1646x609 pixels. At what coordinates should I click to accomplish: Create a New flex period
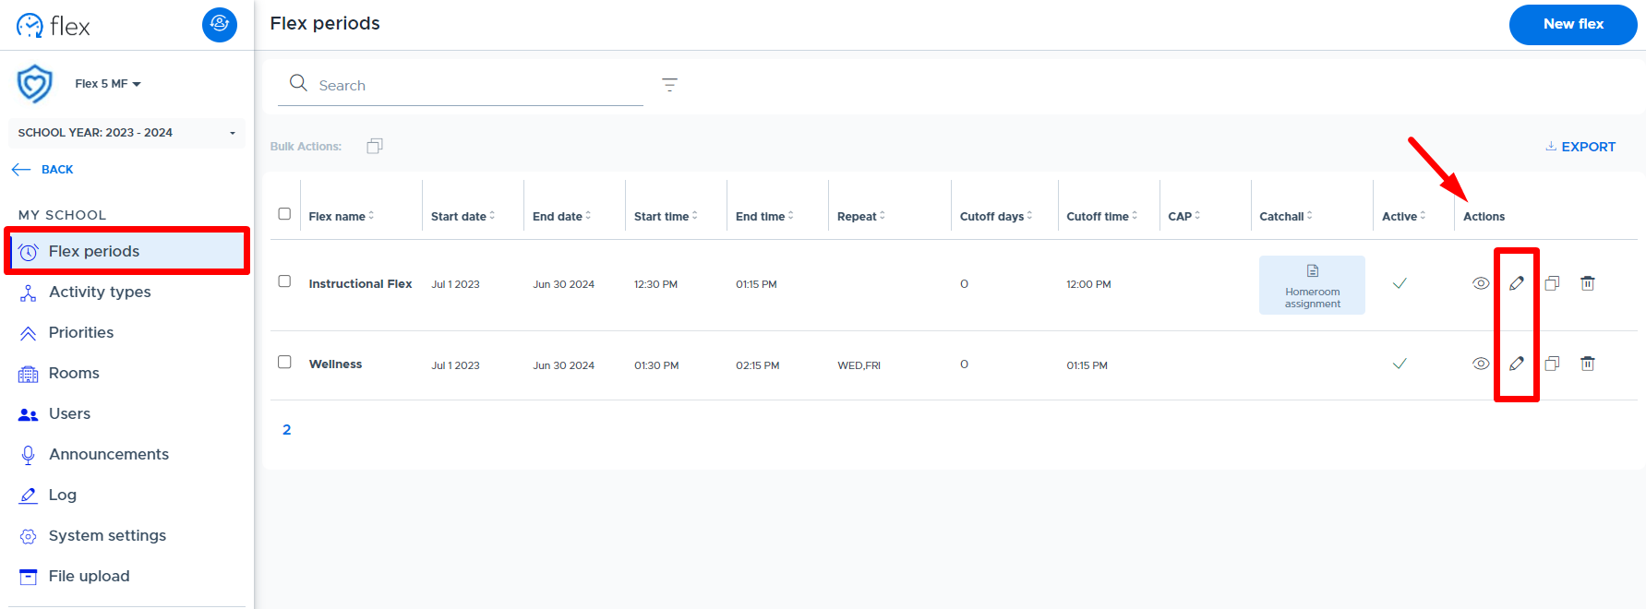tap(1573, 24)
